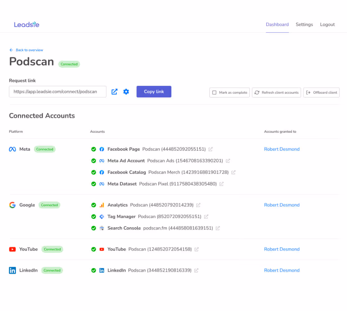Open Robert Desmond link in YouTube row
The width and height of the screenshot is (347, 311).
tap(281, 249)
